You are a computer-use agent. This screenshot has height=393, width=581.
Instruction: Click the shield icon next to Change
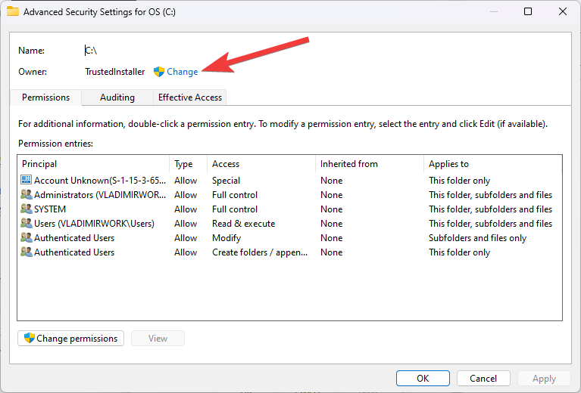[x=159, y=72]
